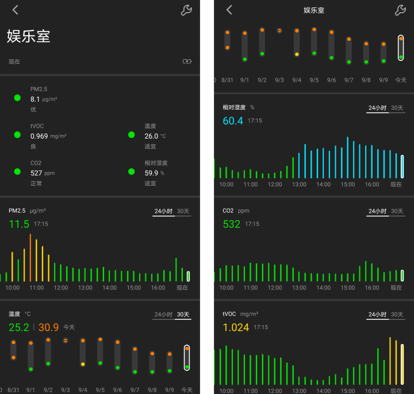Tap the tallest blue 15:00 bar in 相对湿度 chart
This screenshot has width=414, height=394.
(x=347, y=158)
